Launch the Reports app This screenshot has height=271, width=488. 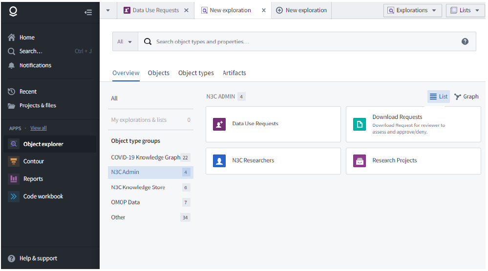point(50,179)
